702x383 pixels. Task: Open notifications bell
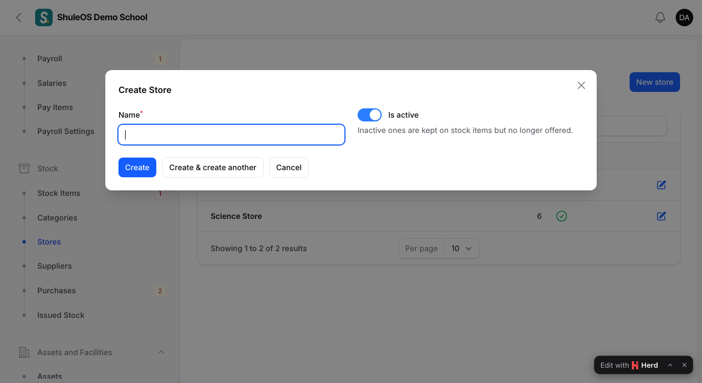[x=660, y=18]
